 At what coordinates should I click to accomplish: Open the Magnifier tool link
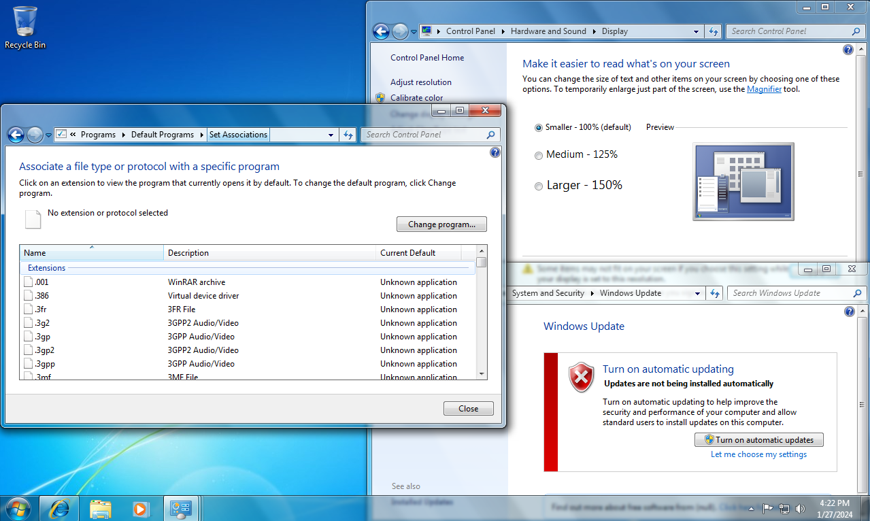coord(764,89)
